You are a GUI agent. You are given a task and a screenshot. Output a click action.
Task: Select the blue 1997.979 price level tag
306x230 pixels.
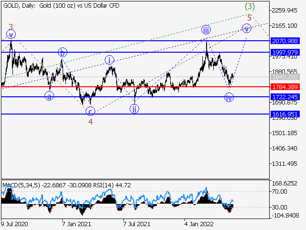pos(285,52)
